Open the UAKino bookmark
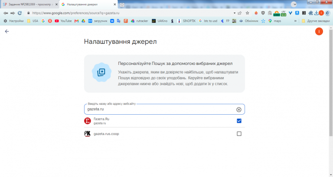Image resolution: width=333 pixels, height=177 pixels. coord(160,21)
